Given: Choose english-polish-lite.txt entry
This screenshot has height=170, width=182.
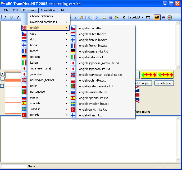Looking at the screenshot, I should (x=103, y=81).
